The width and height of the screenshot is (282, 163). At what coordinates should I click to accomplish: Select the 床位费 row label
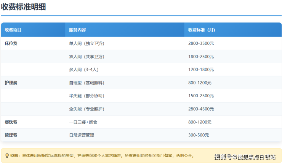(11, 43)
